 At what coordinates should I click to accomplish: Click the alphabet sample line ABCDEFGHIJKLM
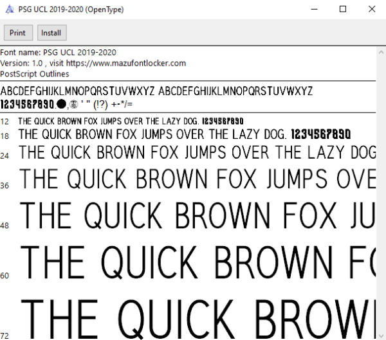tap(156, 91)
